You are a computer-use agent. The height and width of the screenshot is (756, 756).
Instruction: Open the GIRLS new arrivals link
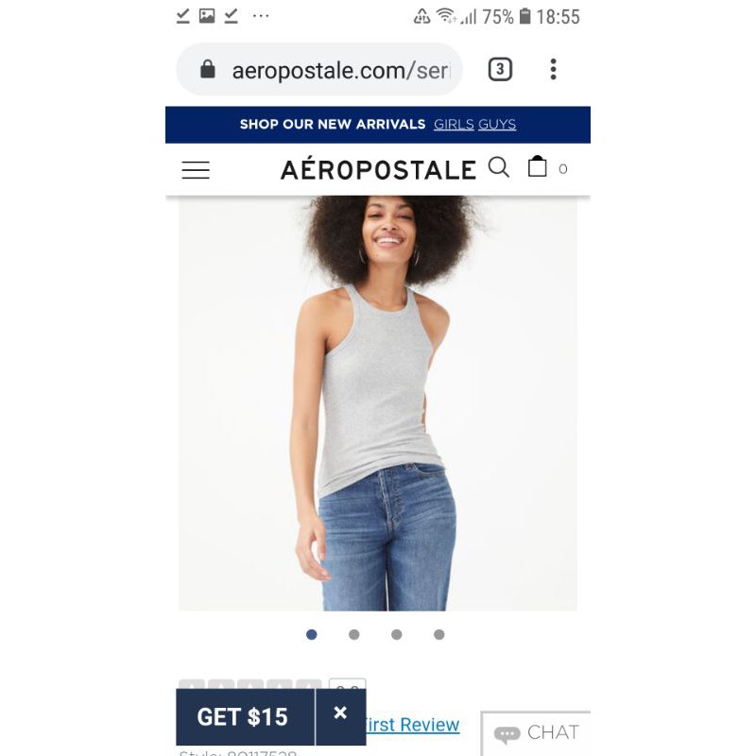pos(454,125)
